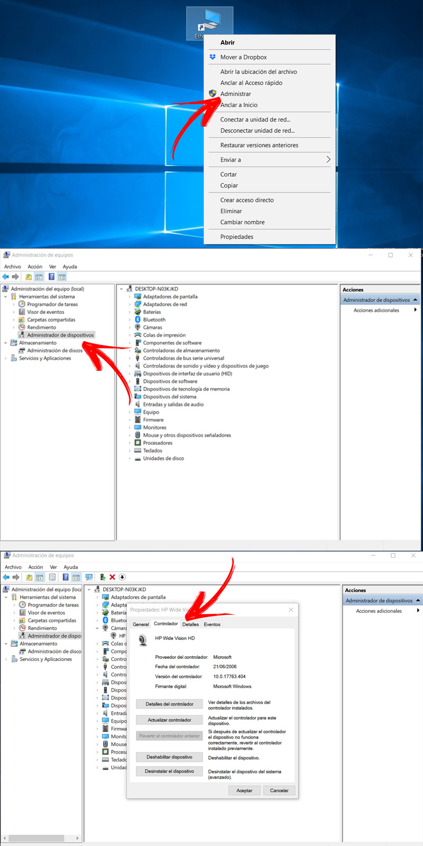This screenshot has width=423, height=846.
Task: Select the Firmware device category
Action: click(x=153, y=420)
